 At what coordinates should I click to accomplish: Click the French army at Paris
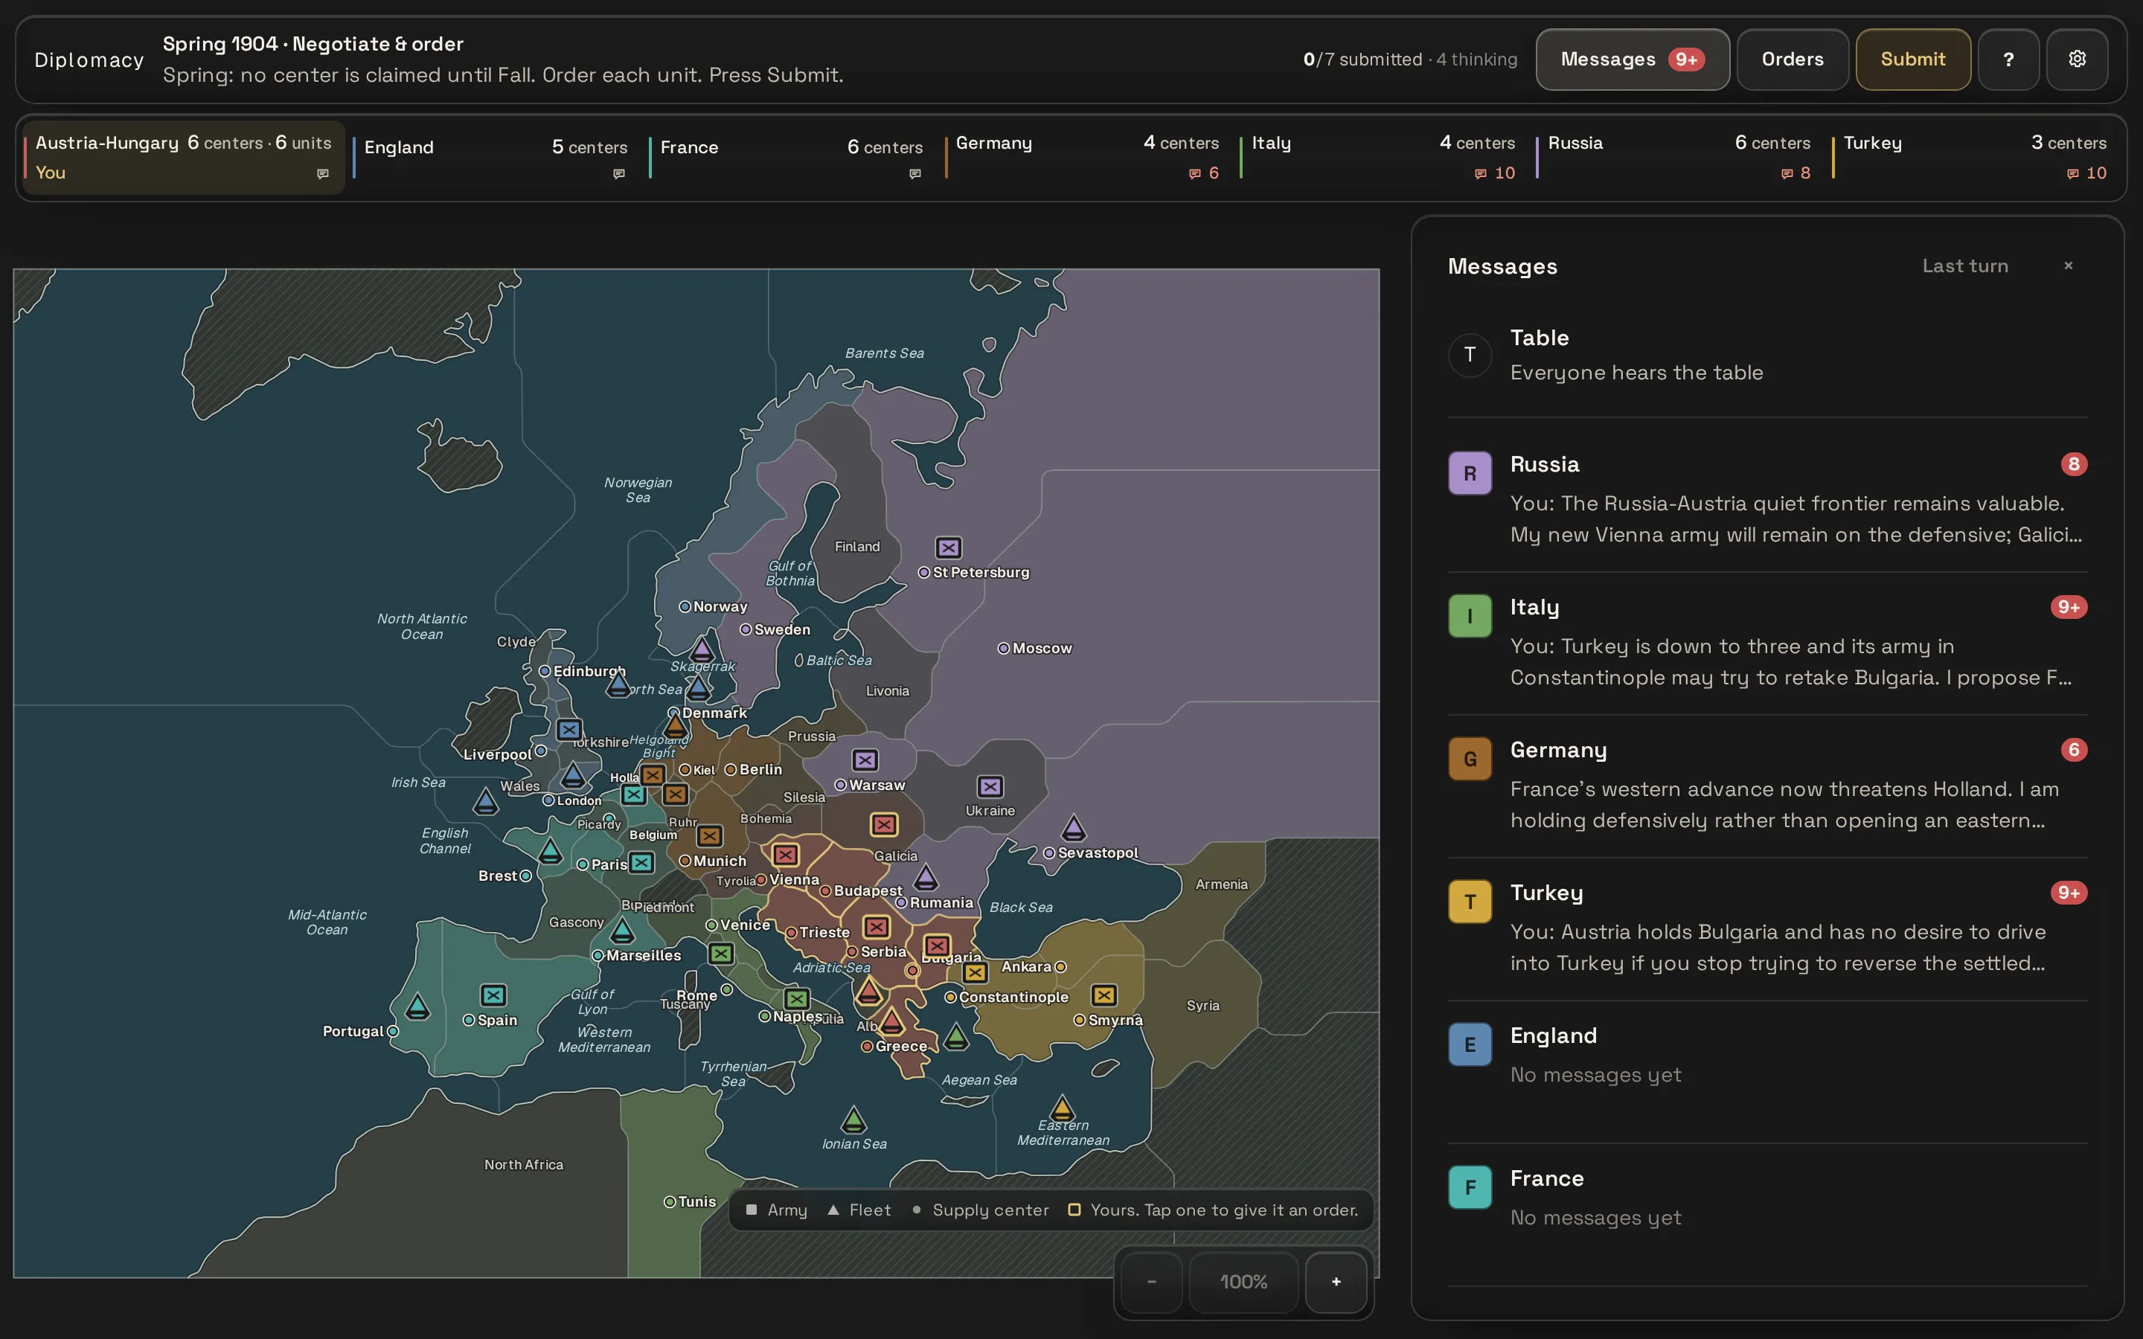[642, 863]
